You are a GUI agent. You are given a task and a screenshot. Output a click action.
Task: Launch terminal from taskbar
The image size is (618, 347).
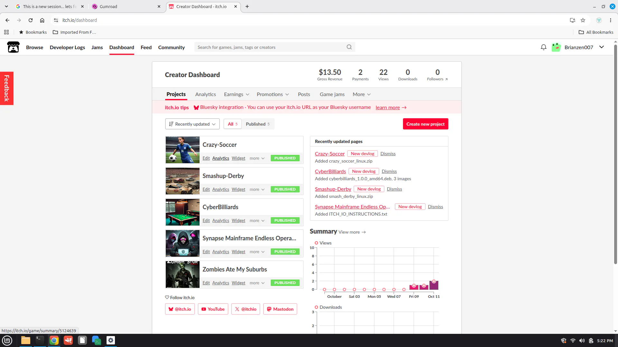(40, 340)
